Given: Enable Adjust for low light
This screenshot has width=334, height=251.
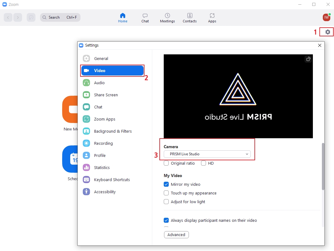Looking at the screenshot, I should (166, 202).
